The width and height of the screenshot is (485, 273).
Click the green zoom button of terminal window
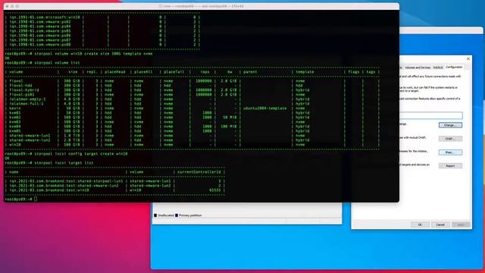coord(17,6)
